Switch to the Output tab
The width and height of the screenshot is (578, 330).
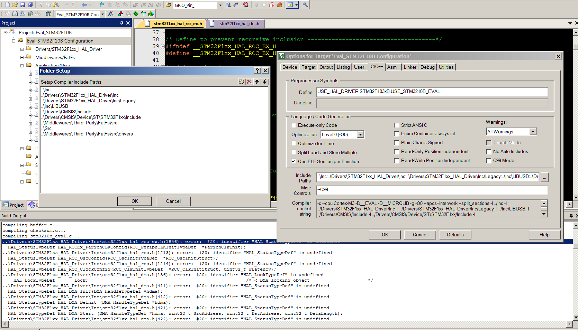pos(326,67)
